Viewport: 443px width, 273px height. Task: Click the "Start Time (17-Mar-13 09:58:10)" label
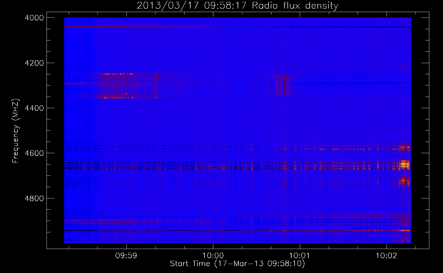point(237,264)
